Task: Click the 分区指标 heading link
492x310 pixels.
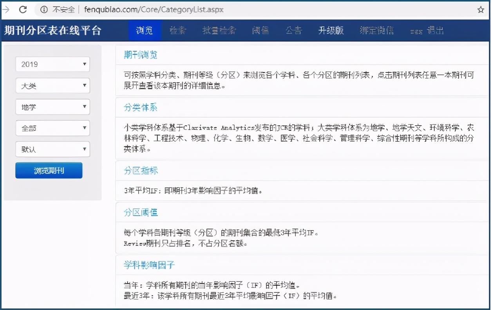Action: (x=140, y=171)
